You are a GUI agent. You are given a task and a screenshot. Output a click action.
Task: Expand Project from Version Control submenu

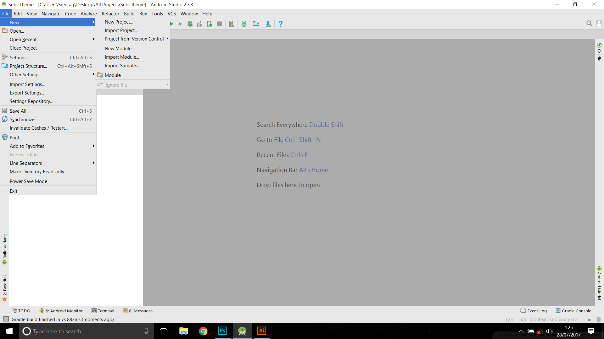(x=134, y=39)
